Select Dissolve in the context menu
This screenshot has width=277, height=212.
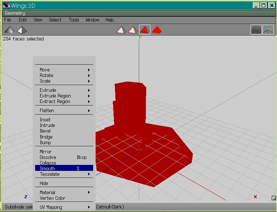(x=48, y=158)
